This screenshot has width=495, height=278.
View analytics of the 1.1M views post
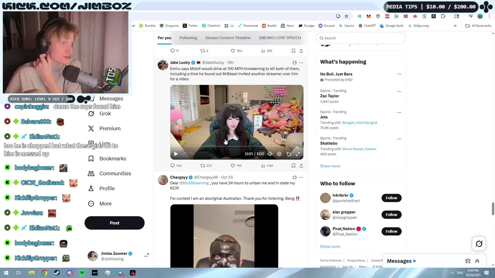click(267, 166)
